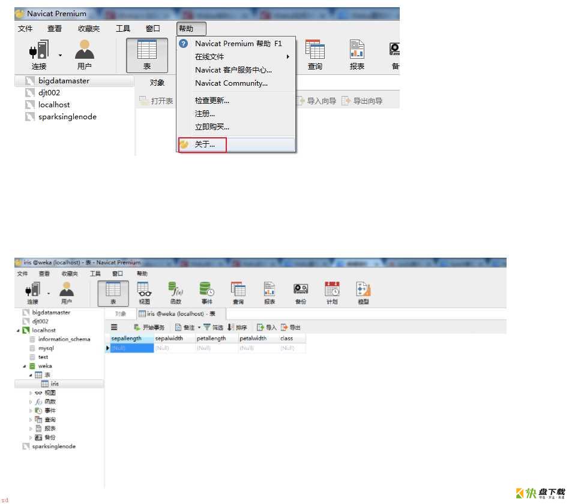Expand the 在线文件 submenu arrow
569x504 pixels.
(288, 57)
